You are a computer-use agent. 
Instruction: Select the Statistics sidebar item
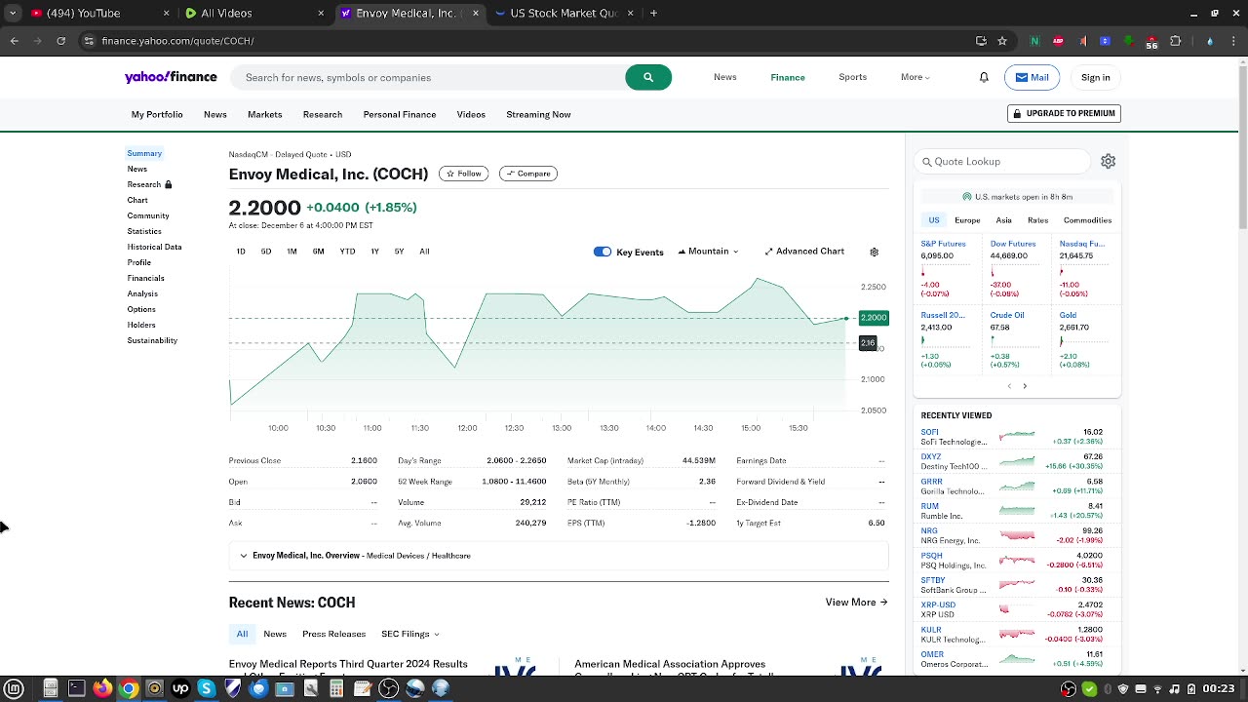coord(144,231)
